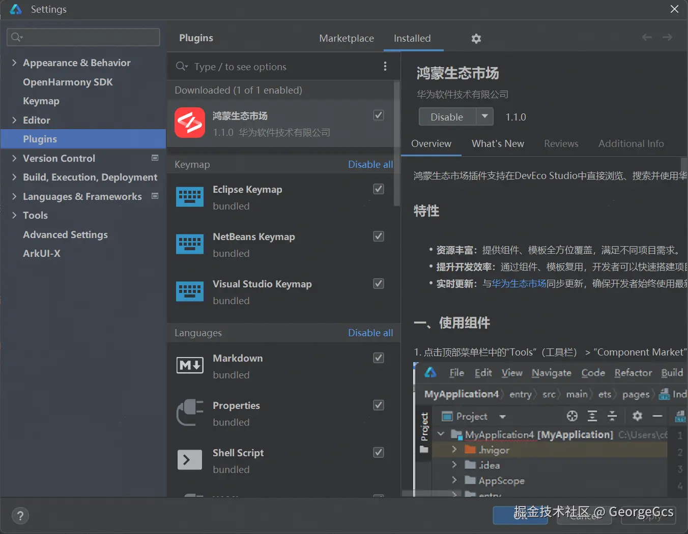Screen dimensions: 688x534
Task: Open the Overview tab
Action: click(x=431, y=143)
